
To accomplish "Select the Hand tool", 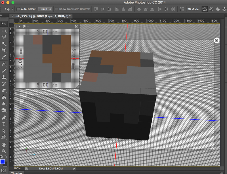I will pyautogui.click(x=4, y=145).
